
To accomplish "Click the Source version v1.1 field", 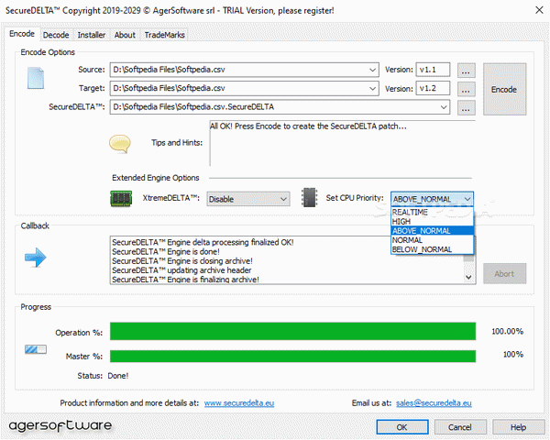I will click(433, 70).
